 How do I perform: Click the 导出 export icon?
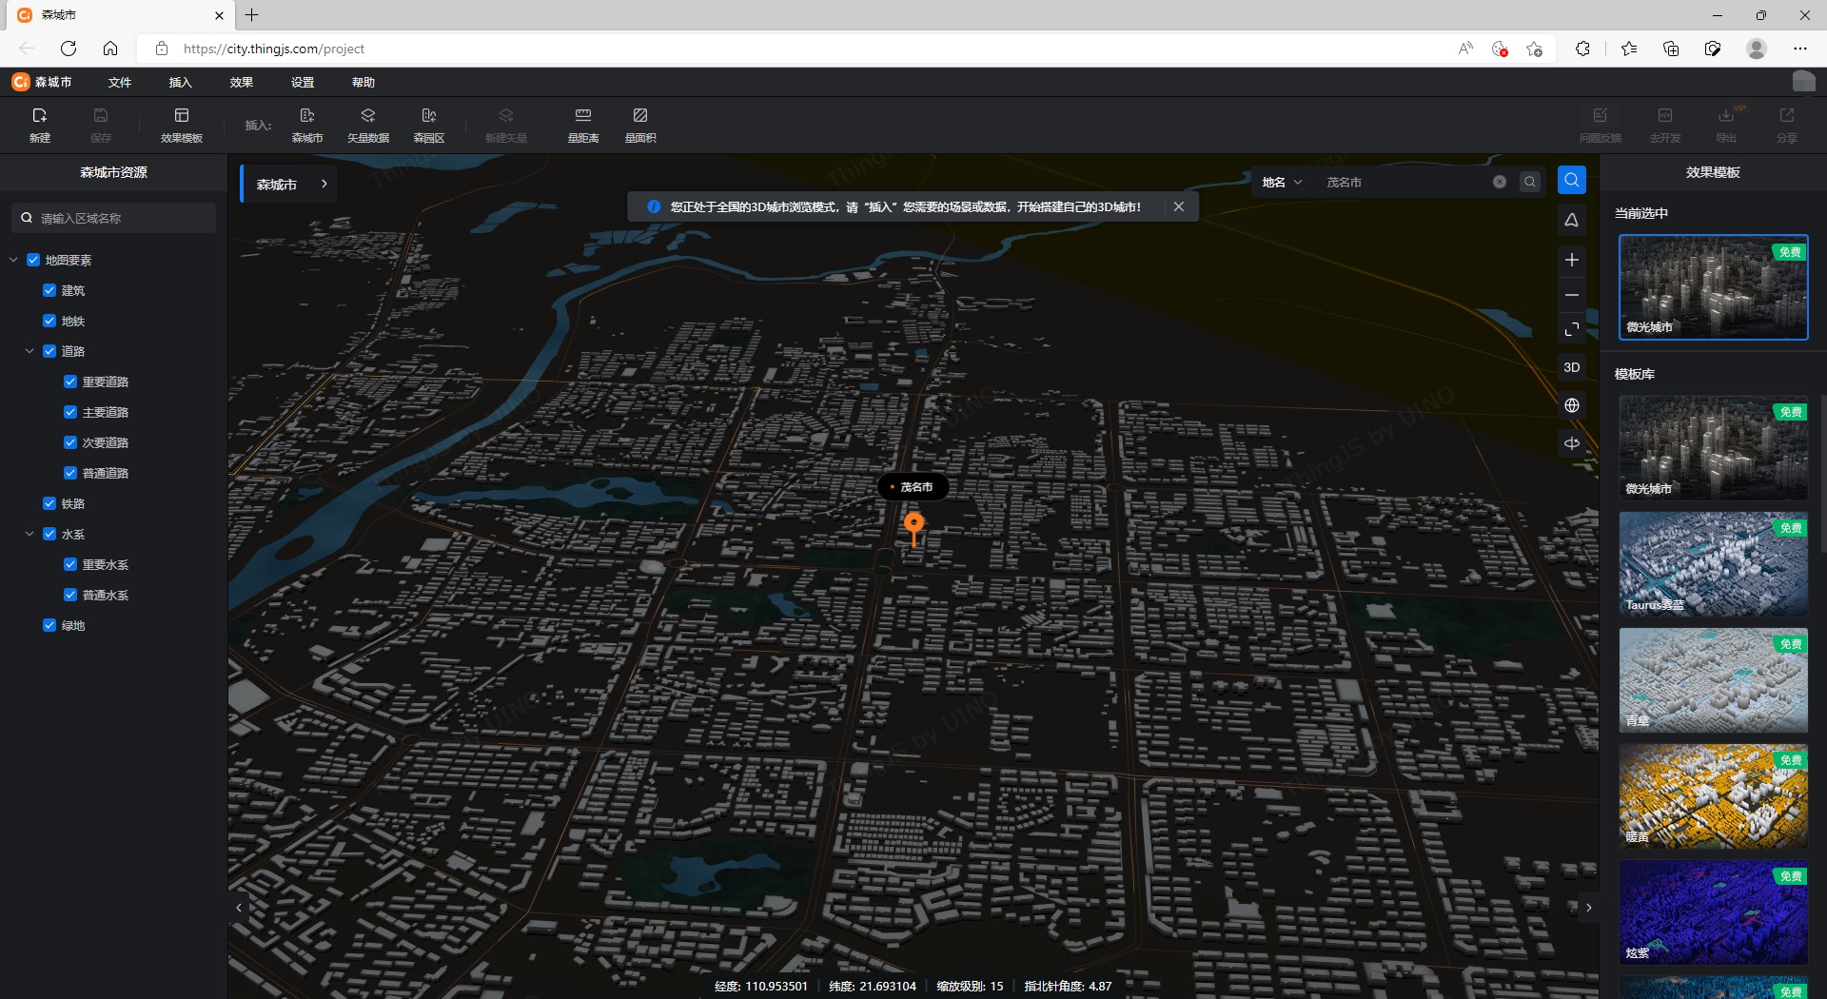pos(1725,125)
